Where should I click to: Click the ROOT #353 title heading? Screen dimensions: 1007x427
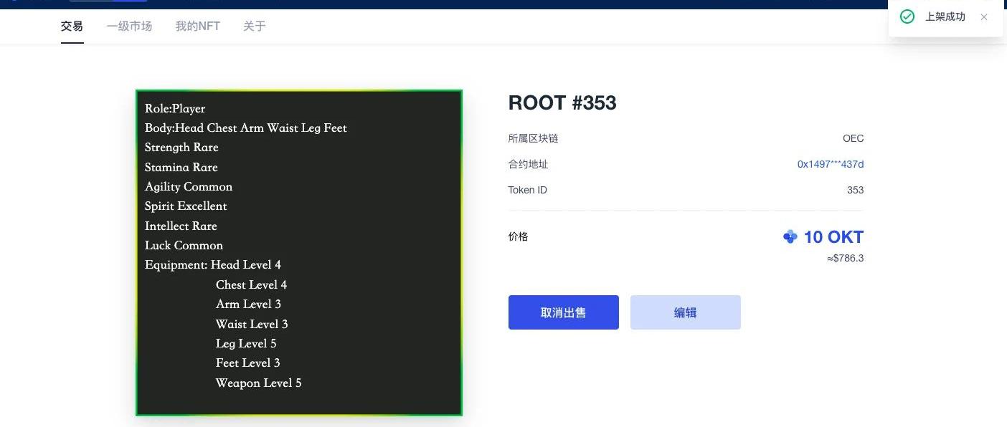click(x=562, y=103)
